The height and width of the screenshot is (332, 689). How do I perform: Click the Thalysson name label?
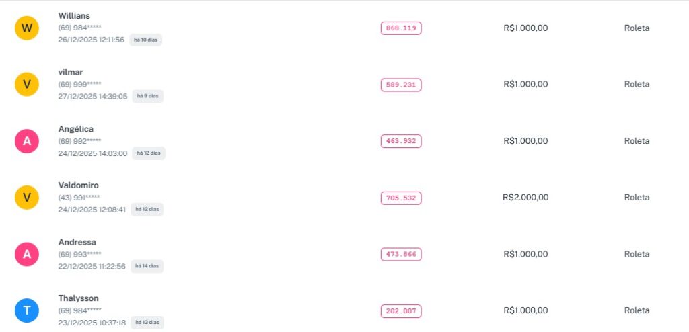[x=79, y=298]
